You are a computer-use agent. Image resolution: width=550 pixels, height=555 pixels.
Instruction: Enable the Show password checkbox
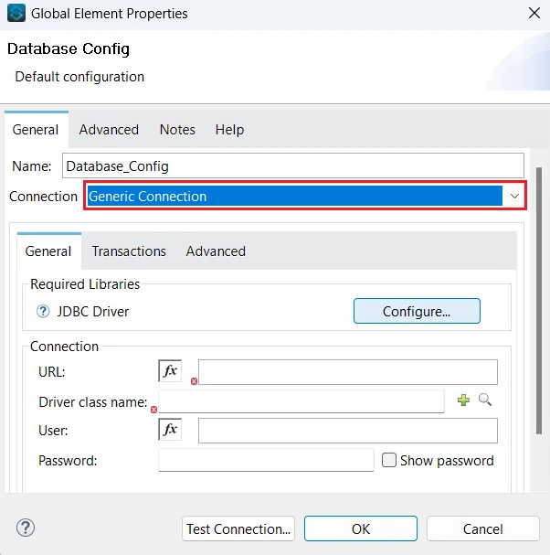[x=389, y=460]
